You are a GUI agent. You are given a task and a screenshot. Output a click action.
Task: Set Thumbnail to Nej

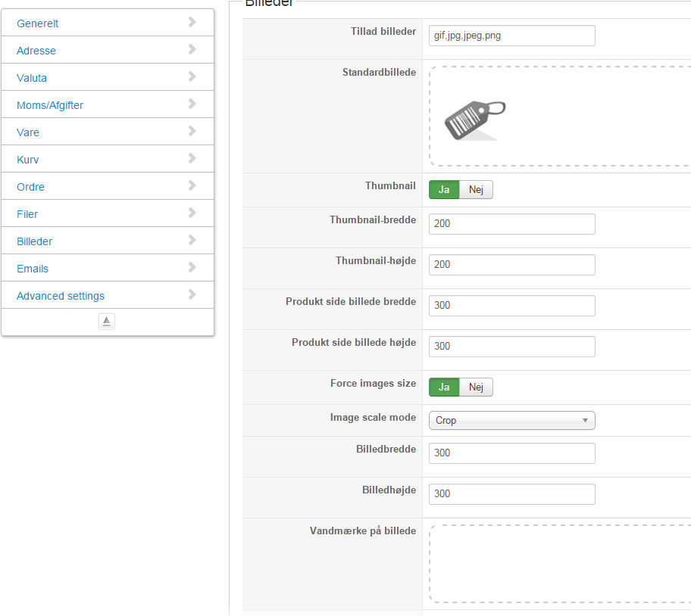tap(476, 189)
